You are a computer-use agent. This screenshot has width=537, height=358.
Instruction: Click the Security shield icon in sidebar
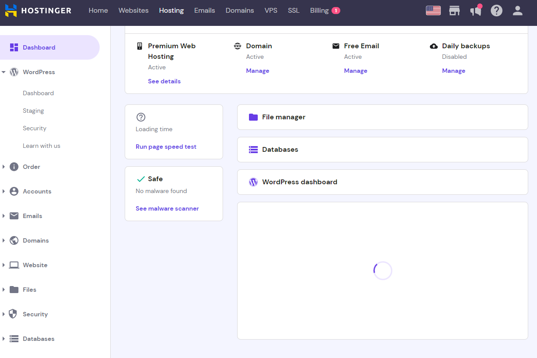pos(13,314)
